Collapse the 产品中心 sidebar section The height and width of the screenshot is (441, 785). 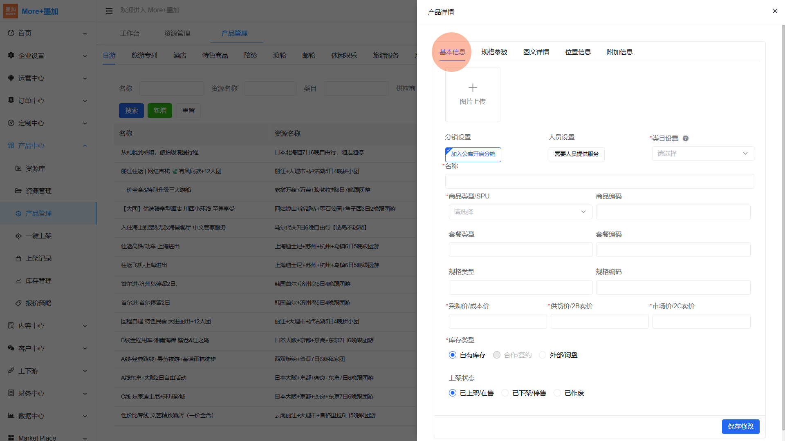point(85,146)
